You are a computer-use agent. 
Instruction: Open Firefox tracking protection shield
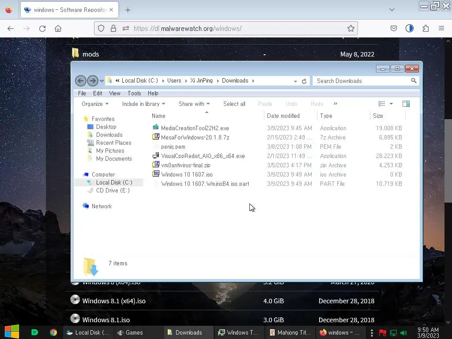(x=101, y=28)
